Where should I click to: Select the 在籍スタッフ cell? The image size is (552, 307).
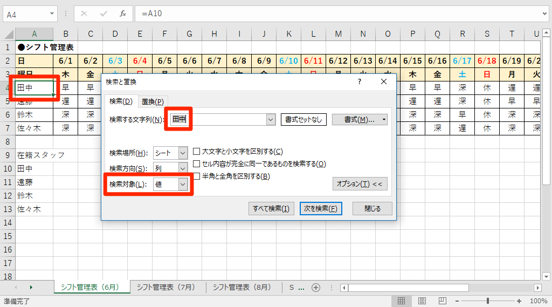tap(34, 155)
